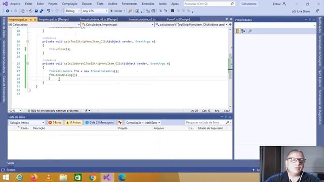Click the frm.ShowDialog(); code line

point(63,75)
